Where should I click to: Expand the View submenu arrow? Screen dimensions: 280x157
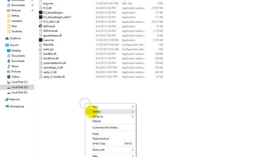pyautogui.click(x=133, y=107)
